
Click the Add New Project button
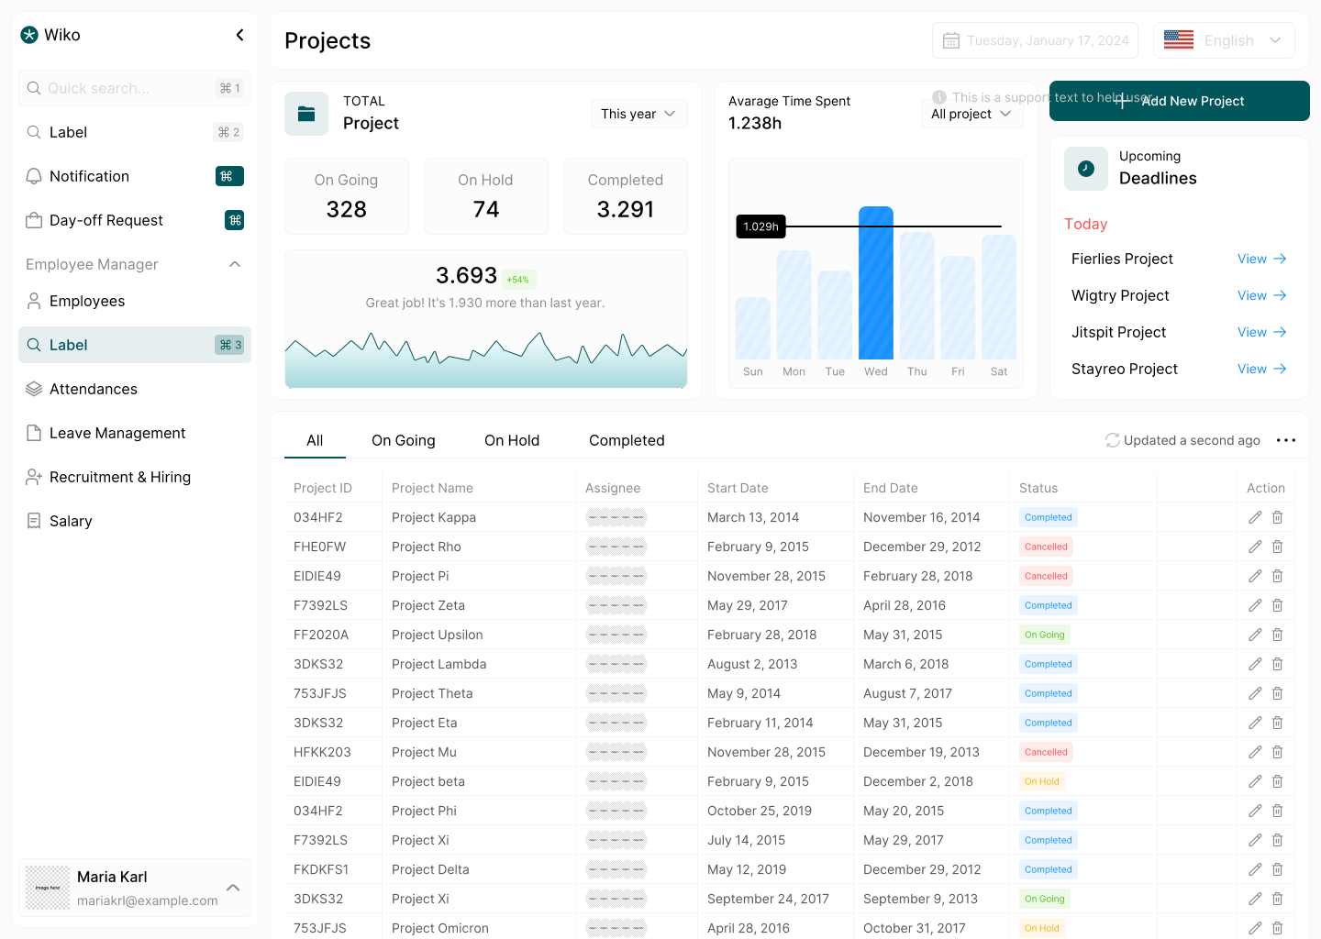pos(1180,101)
